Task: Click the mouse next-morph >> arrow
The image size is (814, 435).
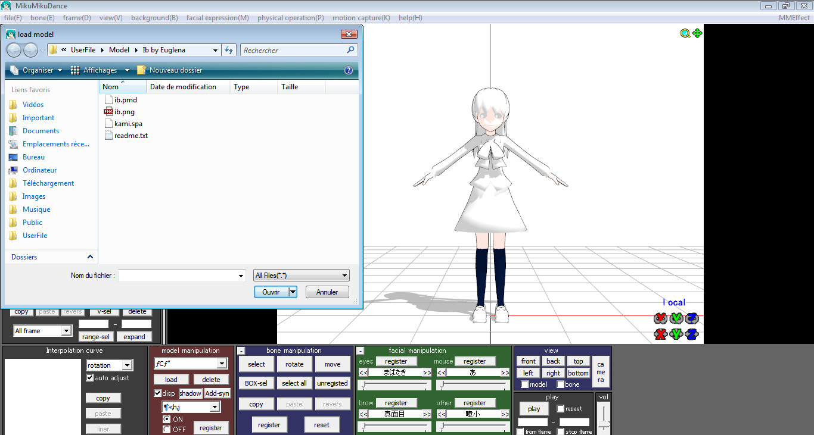Action: pos(505,373)
